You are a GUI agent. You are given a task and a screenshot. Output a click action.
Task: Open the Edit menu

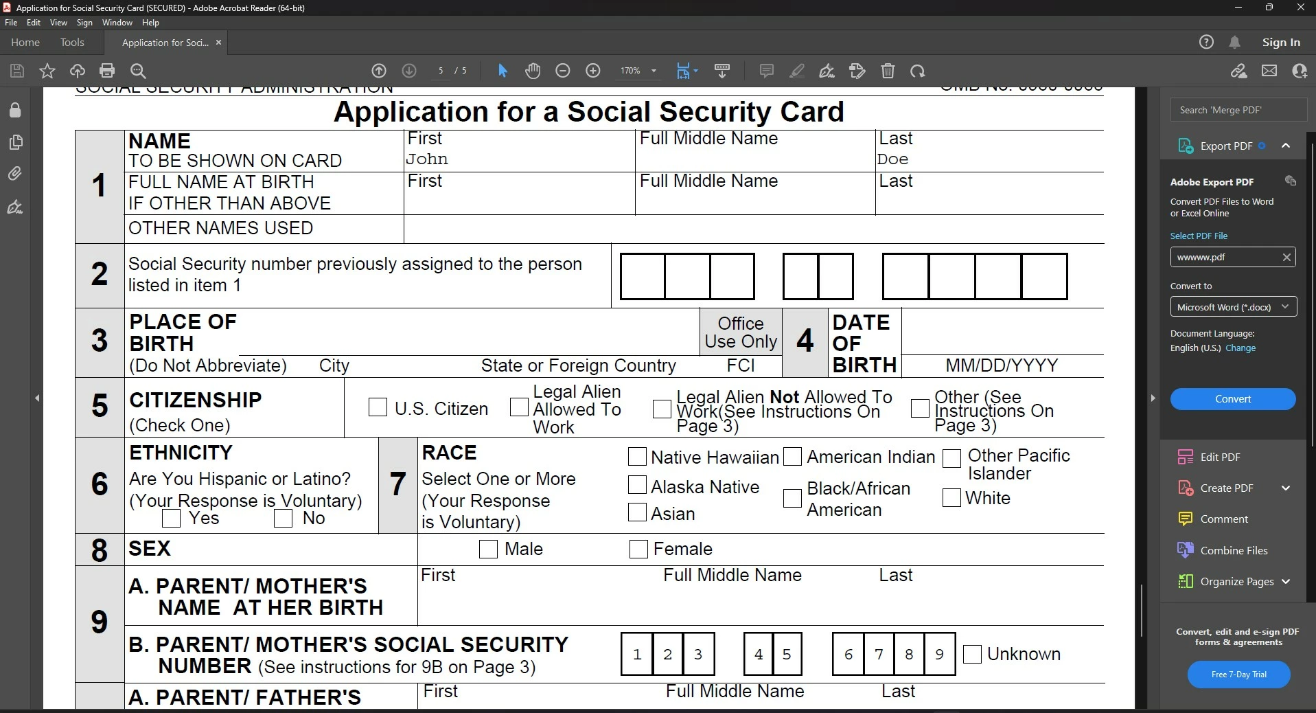click(34, 23)
